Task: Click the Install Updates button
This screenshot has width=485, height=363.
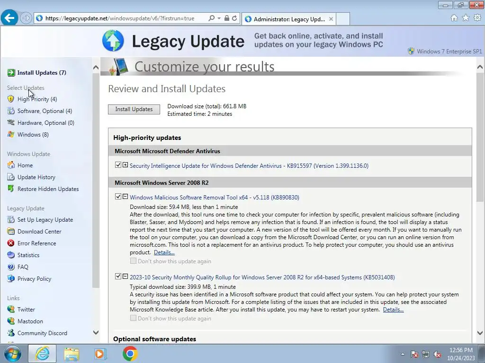Action: tap(134, 109)
